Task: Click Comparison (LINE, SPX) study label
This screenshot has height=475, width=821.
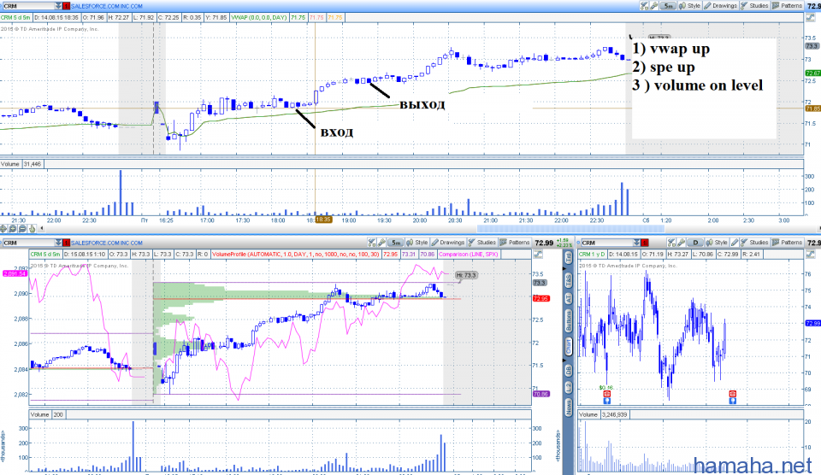Action: point(468,255)
